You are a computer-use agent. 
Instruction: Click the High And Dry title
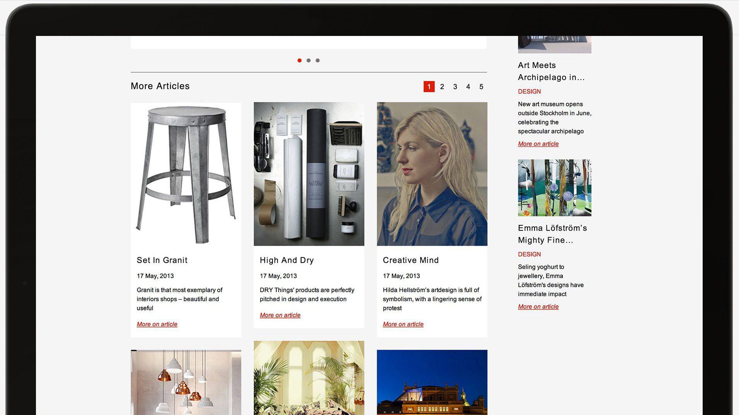(287, 260)
